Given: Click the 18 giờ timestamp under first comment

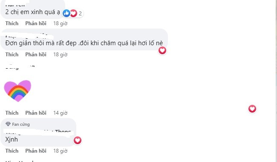Looking at the screenshot, I should click(x=61, y=23).
